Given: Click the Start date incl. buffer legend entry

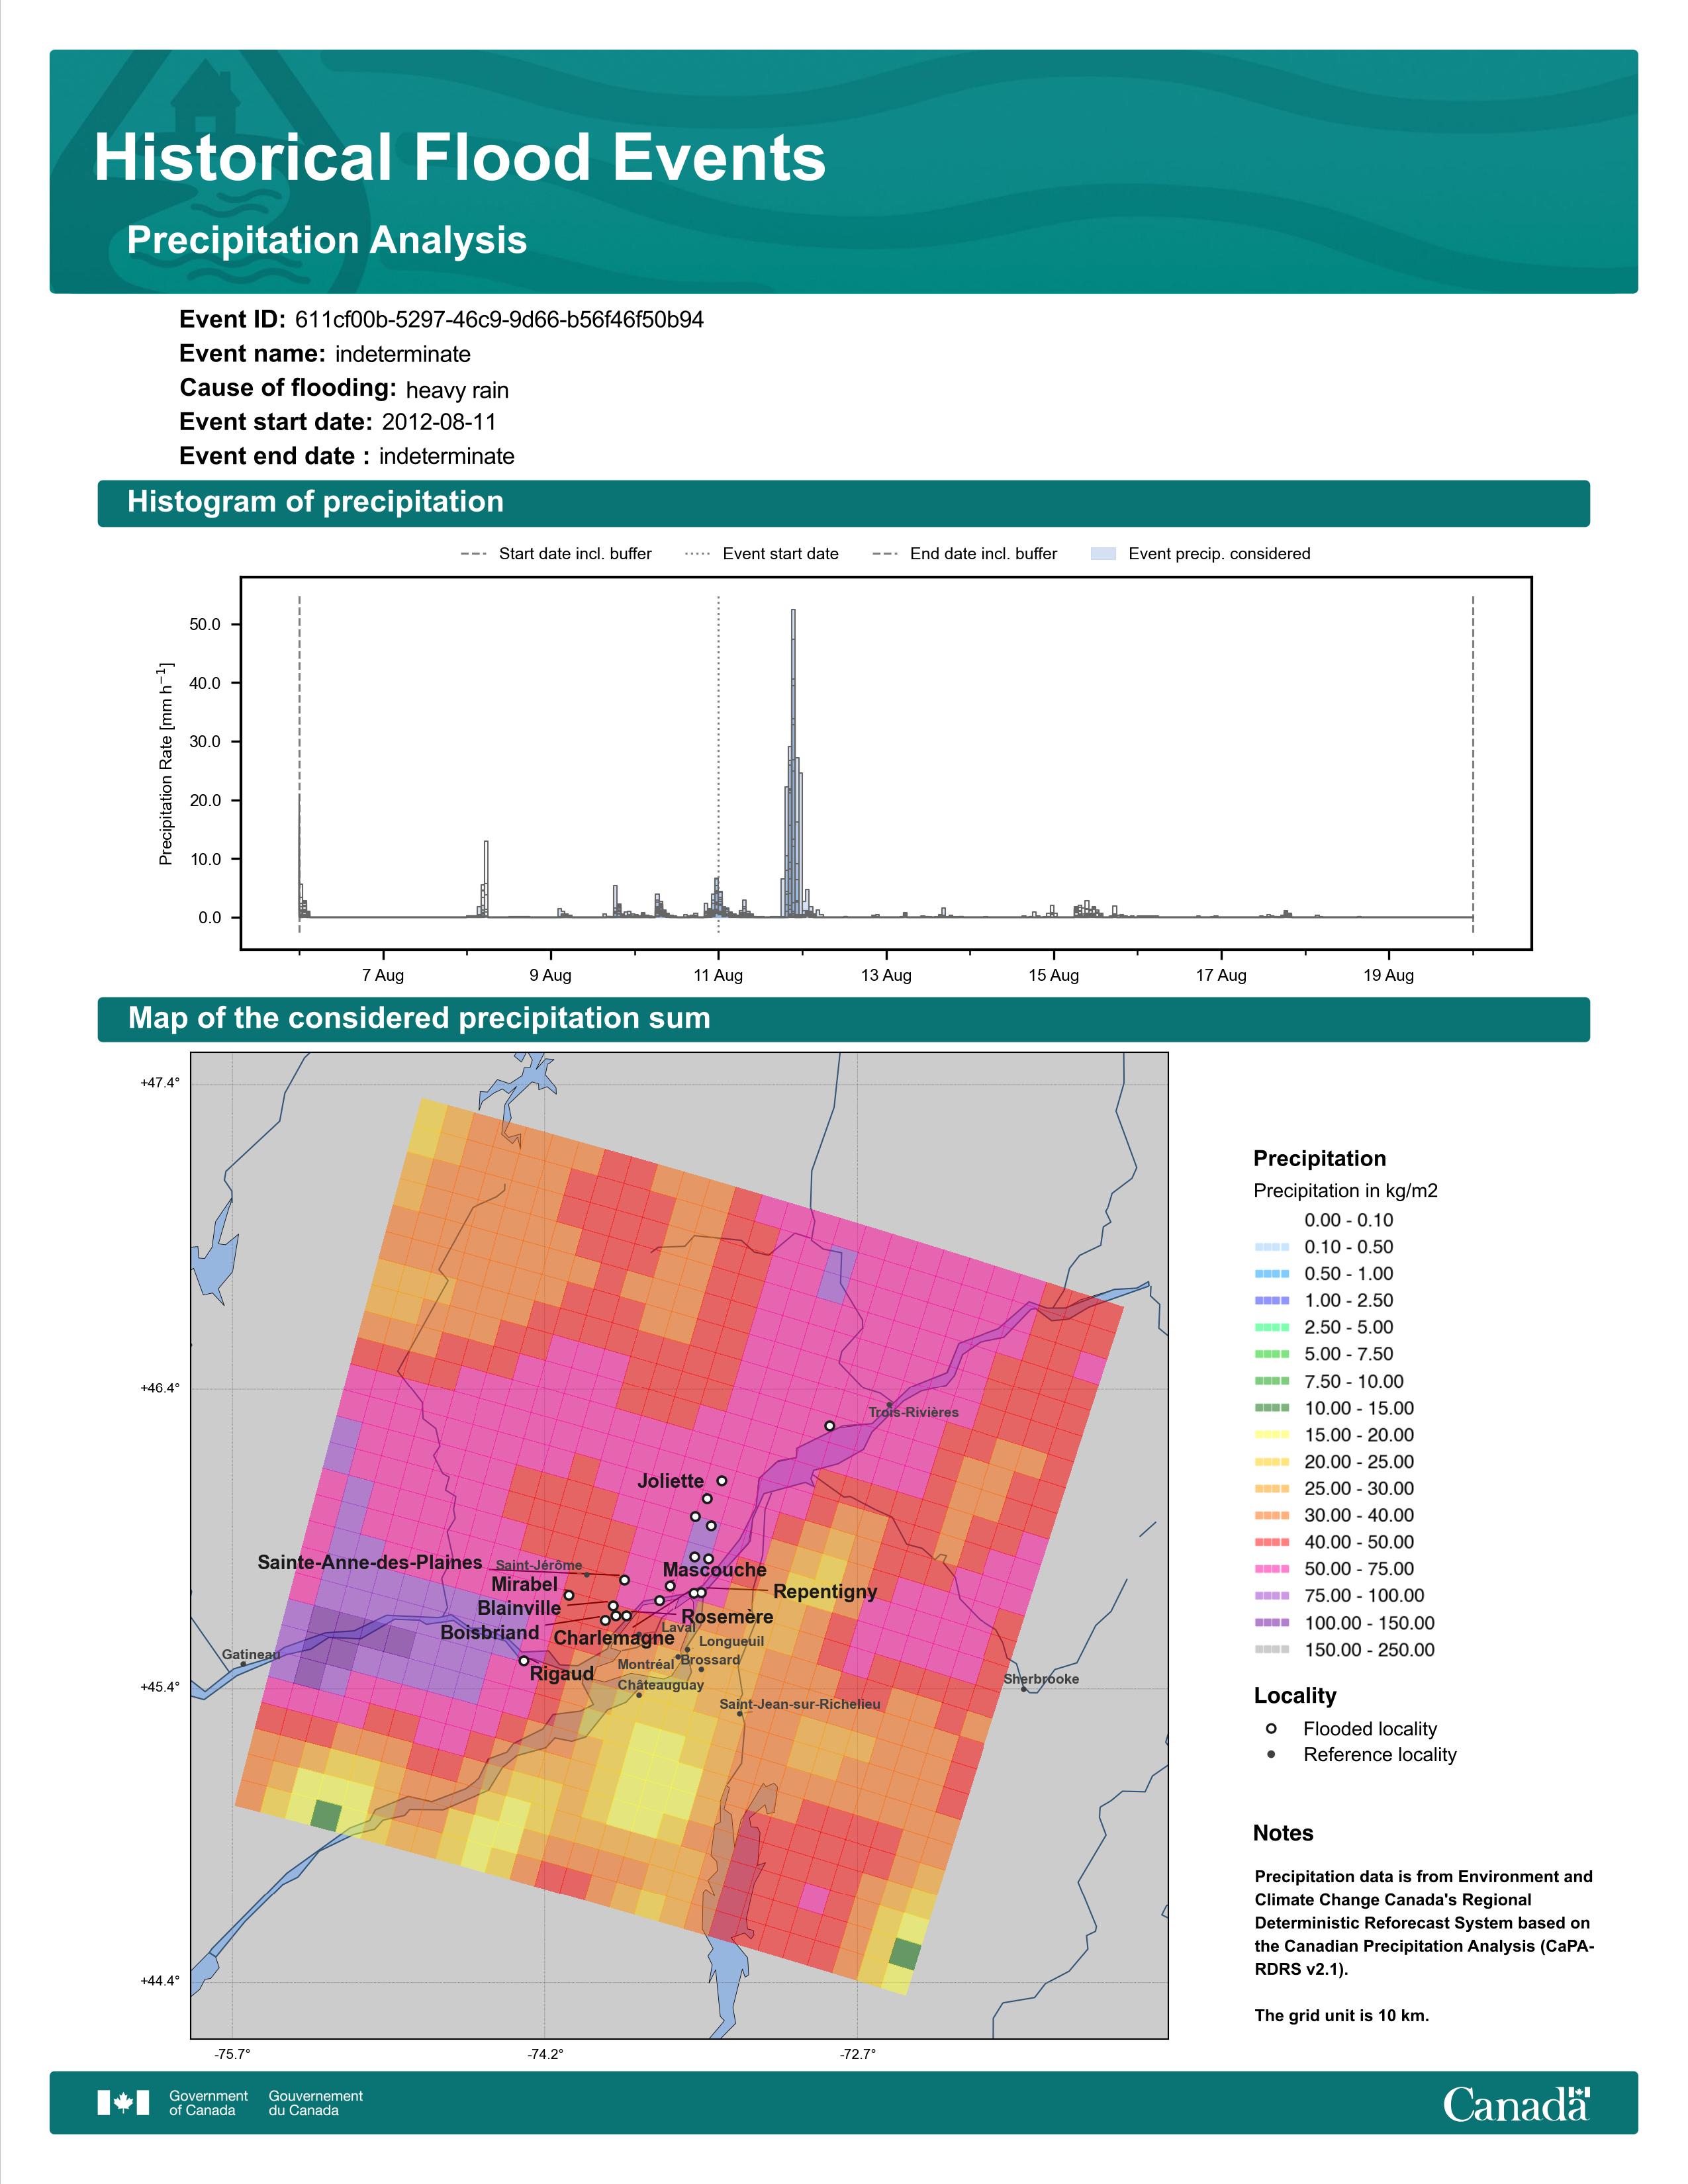Looking at the screenshot, I should (x=556, y=554).
